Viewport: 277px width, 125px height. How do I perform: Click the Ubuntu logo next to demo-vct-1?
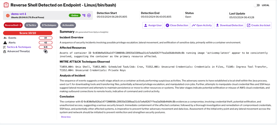pos(7,15)
